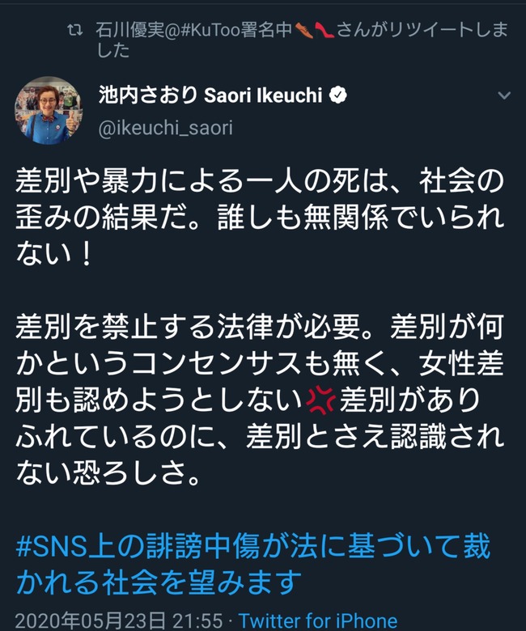Click the second hashtag line かれる社会を望みます
Screen dimensions: 526x631
click(159, 582)
